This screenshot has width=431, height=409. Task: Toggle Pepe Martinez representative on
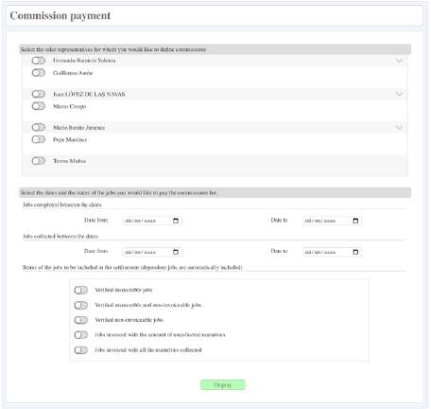pos(39,139)
